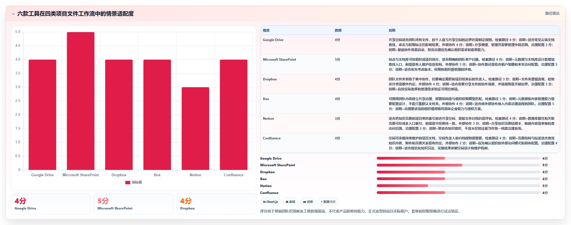Click the Box progress bar
This screenshot has width=571, height=225.
pyautogui.click(x=458, y=179)
